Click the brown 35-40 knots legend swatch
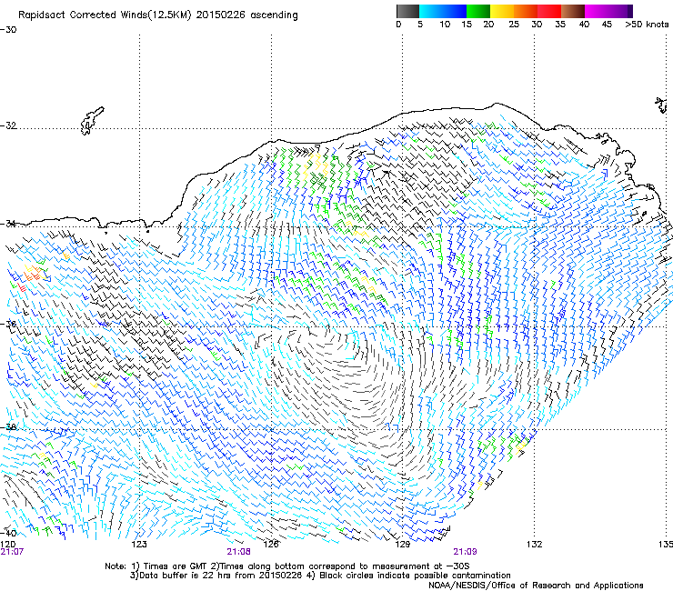Image resolution: width=673 pixels, height=591 pixels. [x=573, y=11]
